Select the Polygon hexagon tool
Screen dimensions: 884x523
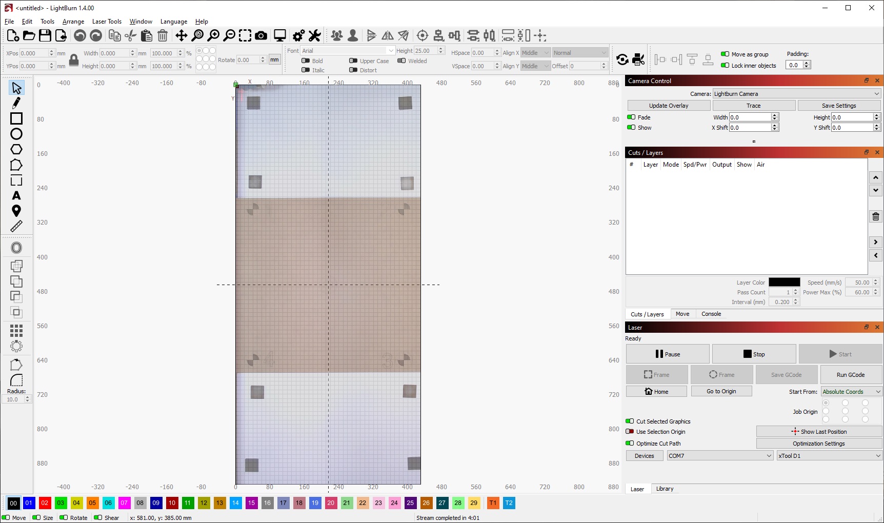tap(16, 149)
